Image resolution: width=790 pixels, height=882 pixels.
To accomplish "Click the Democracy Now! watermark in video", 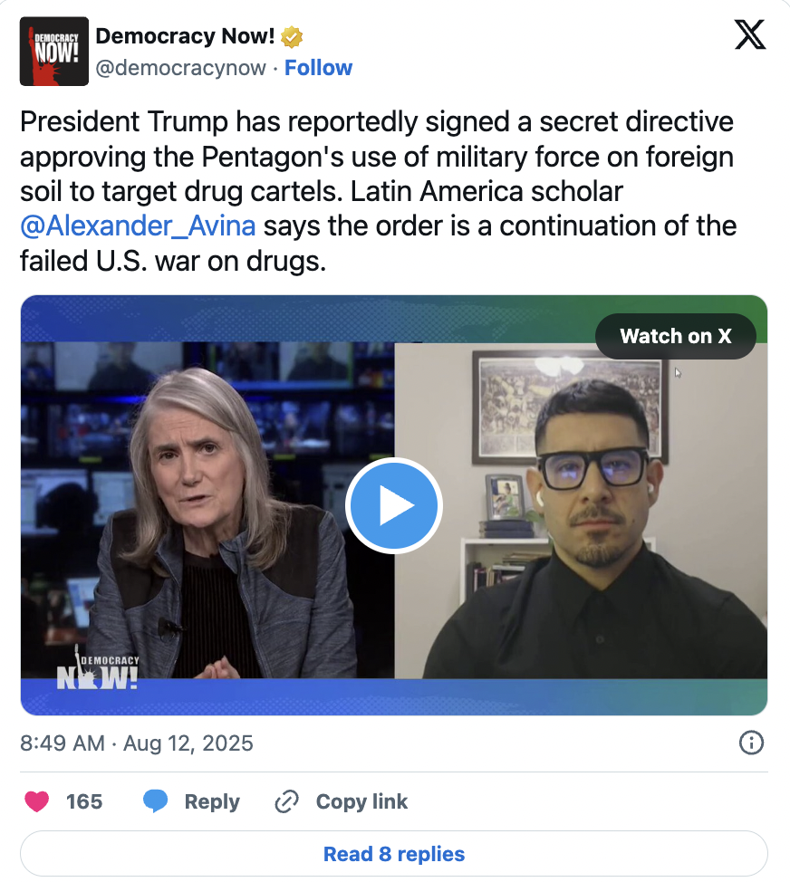I will pyautogui.click(x=98, y=668).
